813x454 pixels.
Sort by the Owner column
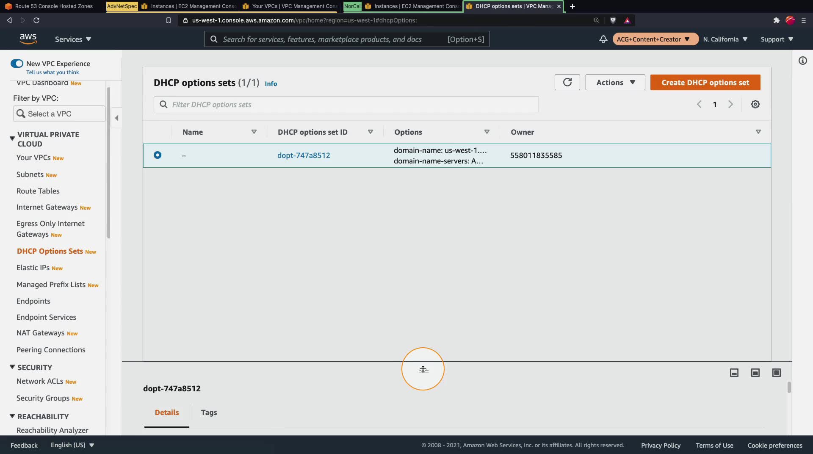[758, 132]
